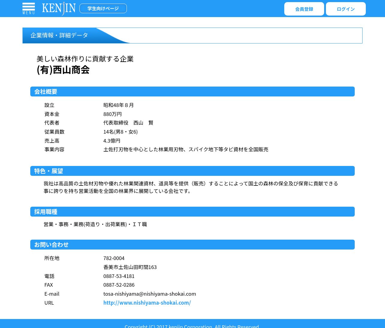Click the 事業内容 label
385x328 pixels.
[x=54, y=149]
